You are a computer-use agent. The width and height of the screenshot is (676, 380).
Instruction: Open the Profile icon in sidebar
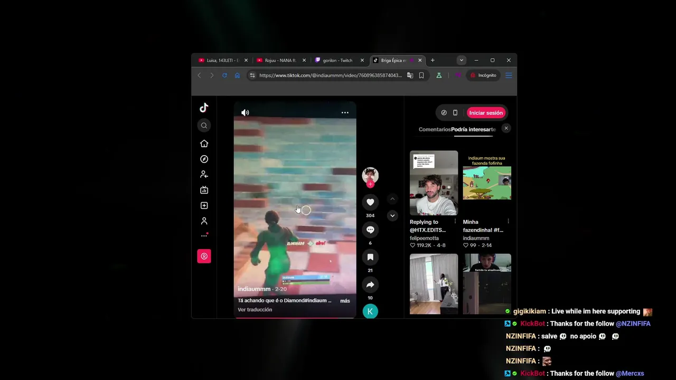pos(204,221)
